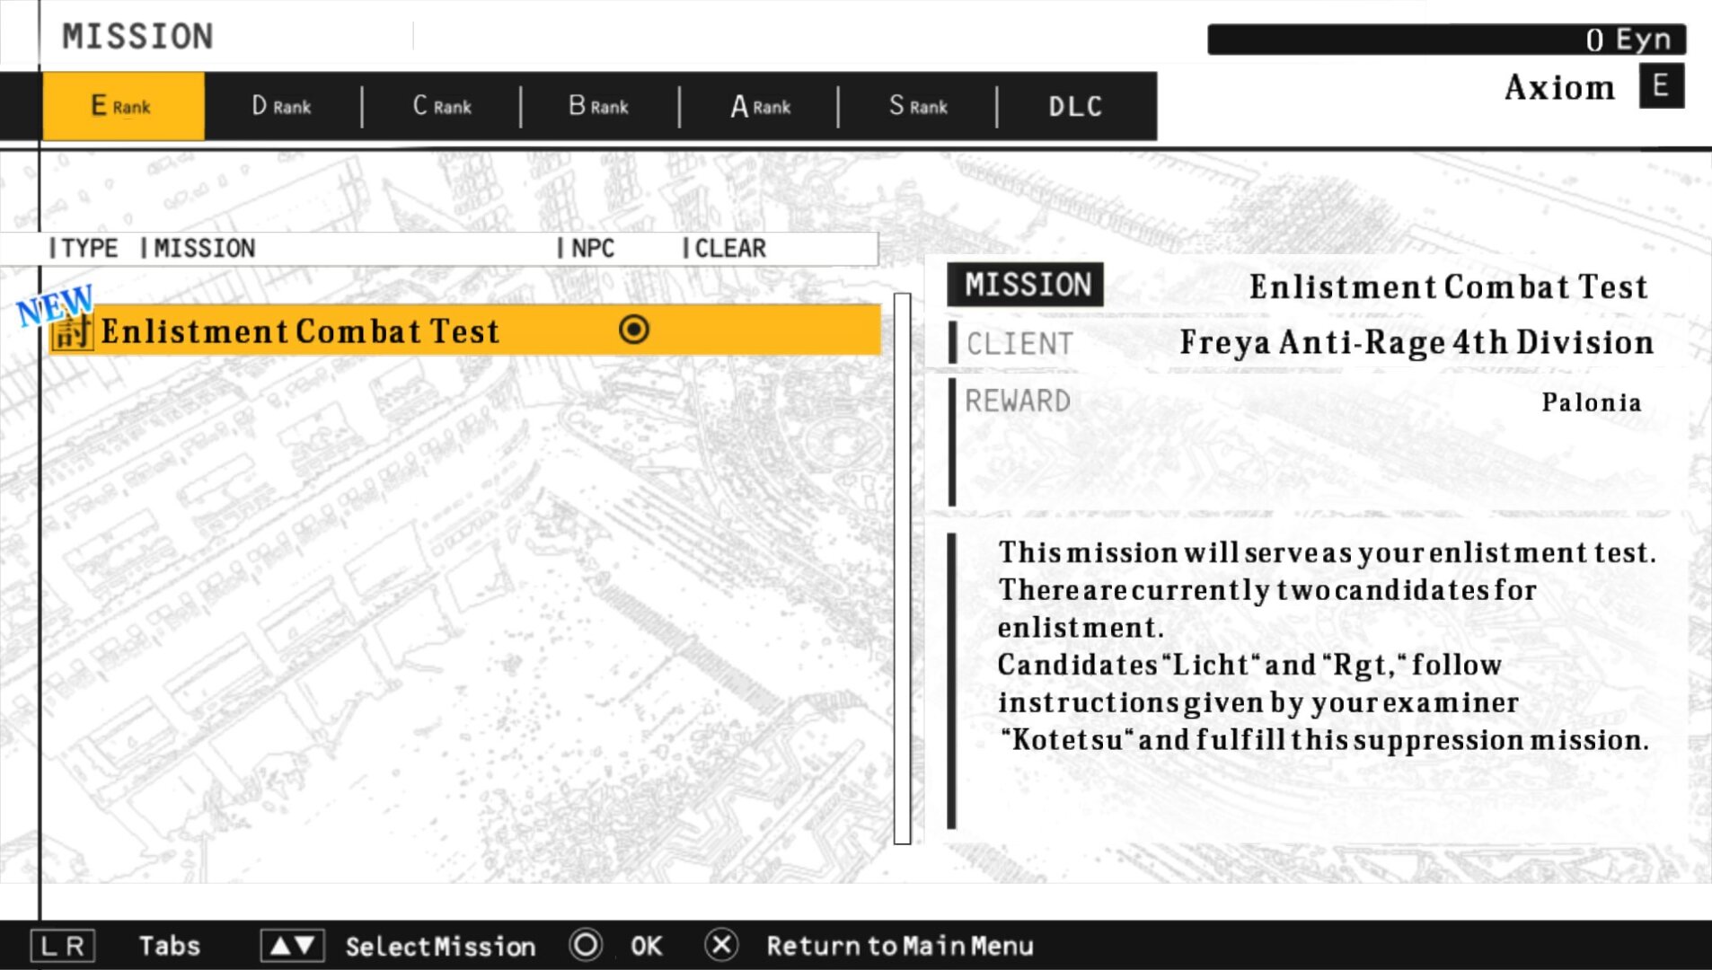
Task: Select the active E Rank tab
Action: (123, 106)
